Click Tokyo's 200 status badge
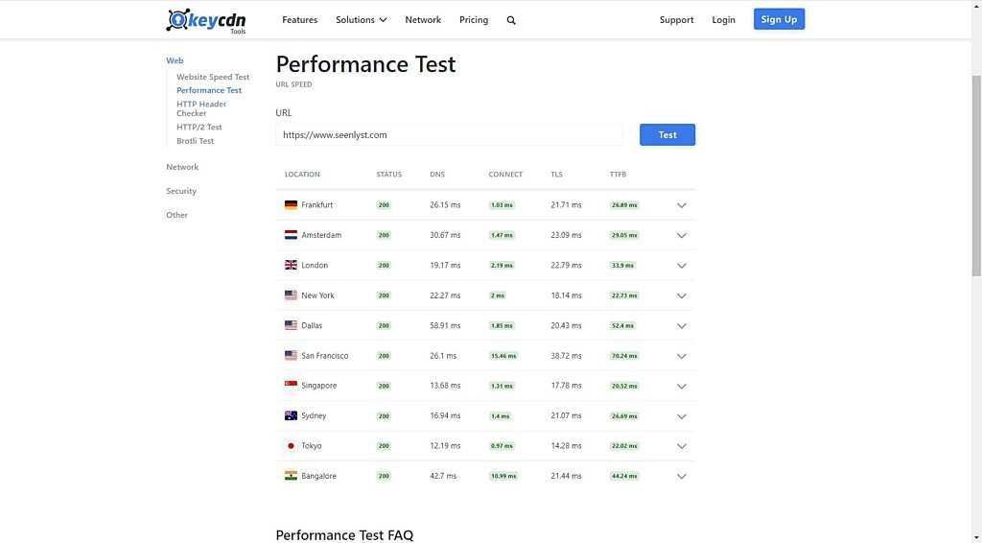 point(384,446)
